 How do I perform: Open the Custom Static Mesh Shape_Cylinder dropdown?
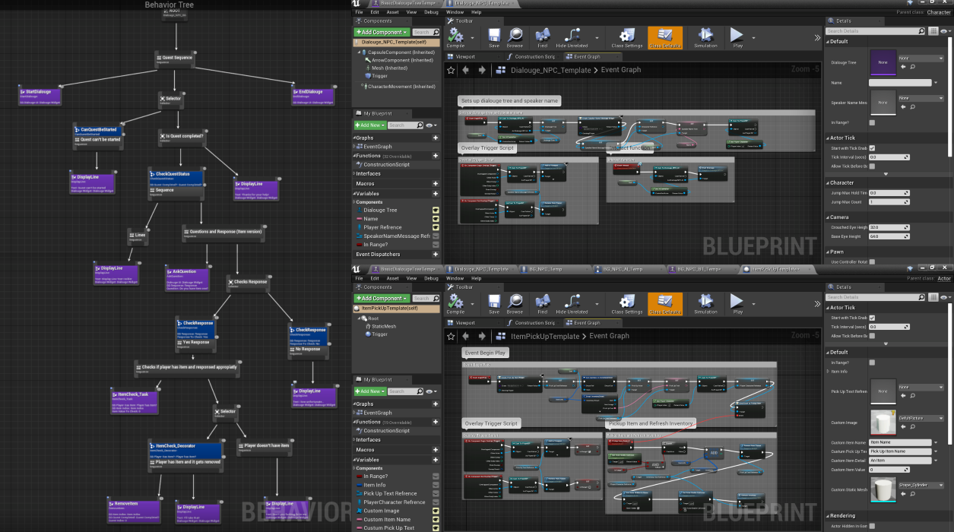point(921,485)
